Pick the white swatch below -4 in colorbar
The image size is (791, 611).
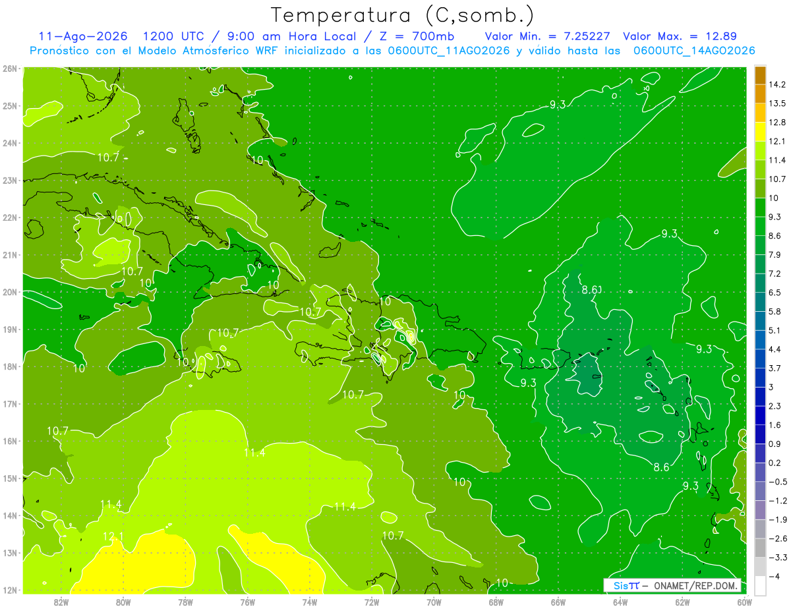[x=760, y=585]
